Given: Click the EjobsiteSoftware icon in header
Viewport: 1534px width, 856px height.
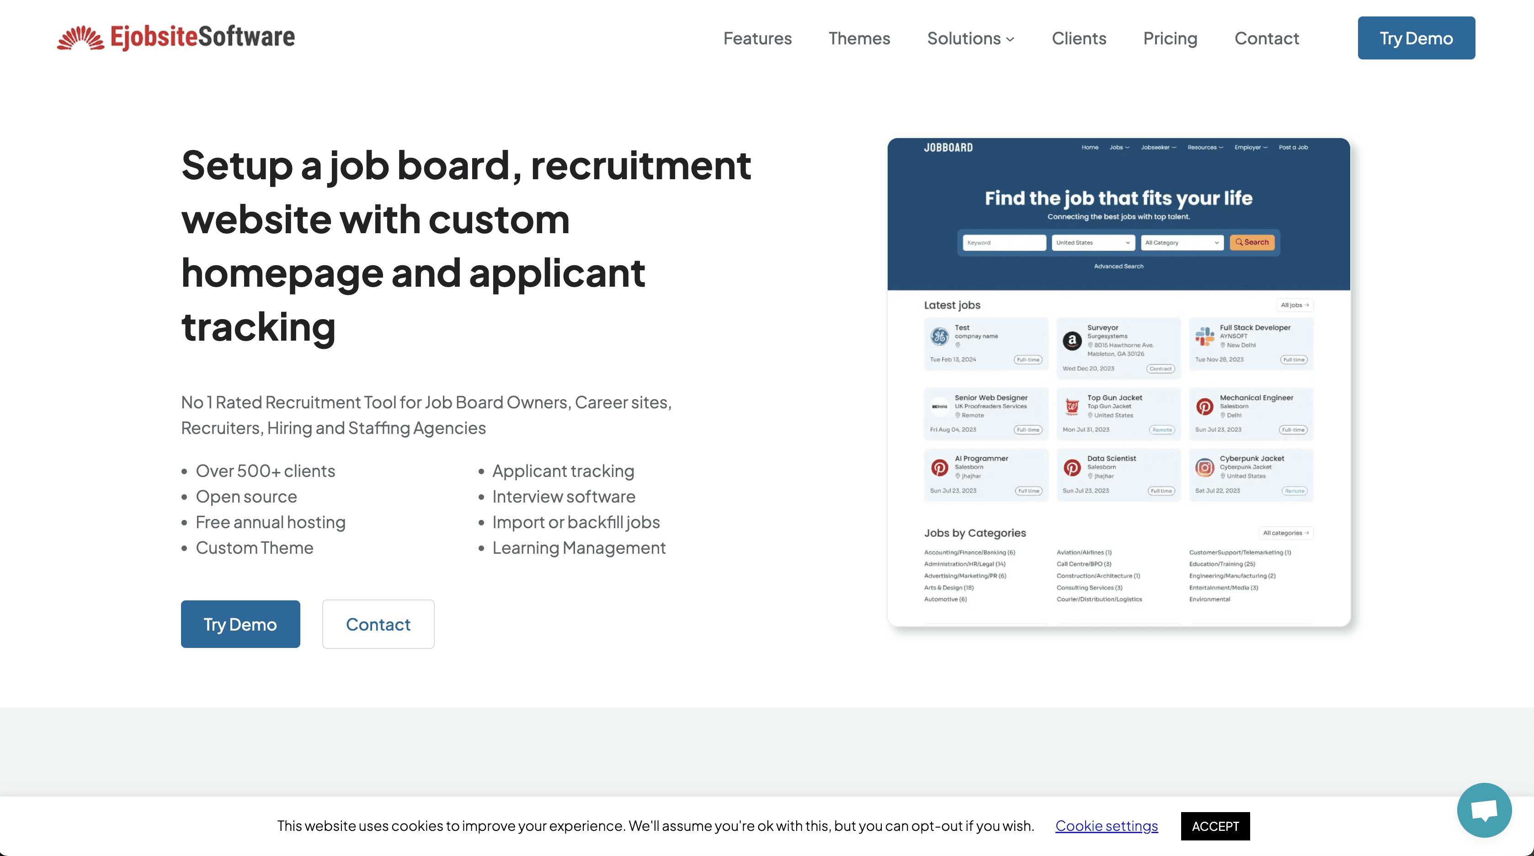Looking at the screenshot, I should [x=80, y=37].
